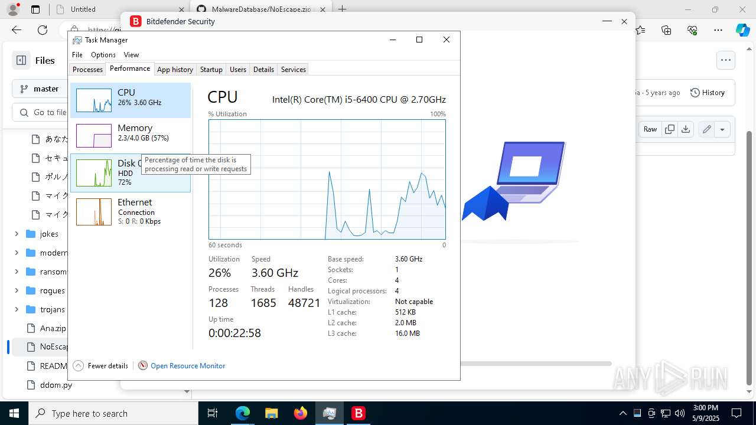Open browser settings and more menu
756x425 pixels.
[718, 30]
